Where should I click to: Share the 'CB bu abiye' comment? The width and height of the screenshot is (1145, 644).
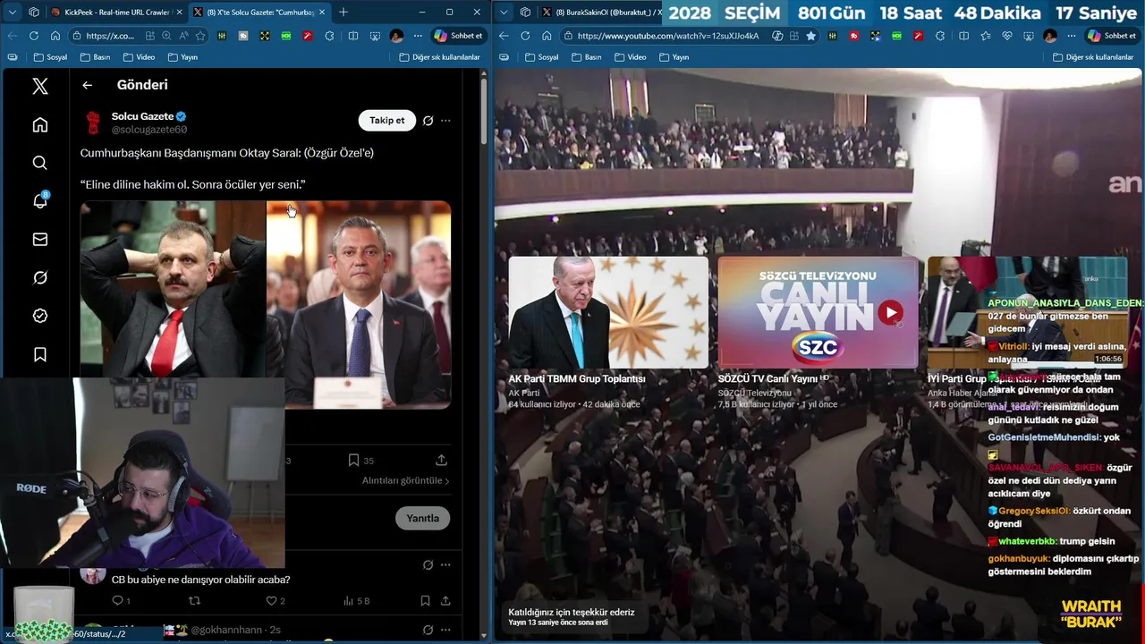click(445, 601)
